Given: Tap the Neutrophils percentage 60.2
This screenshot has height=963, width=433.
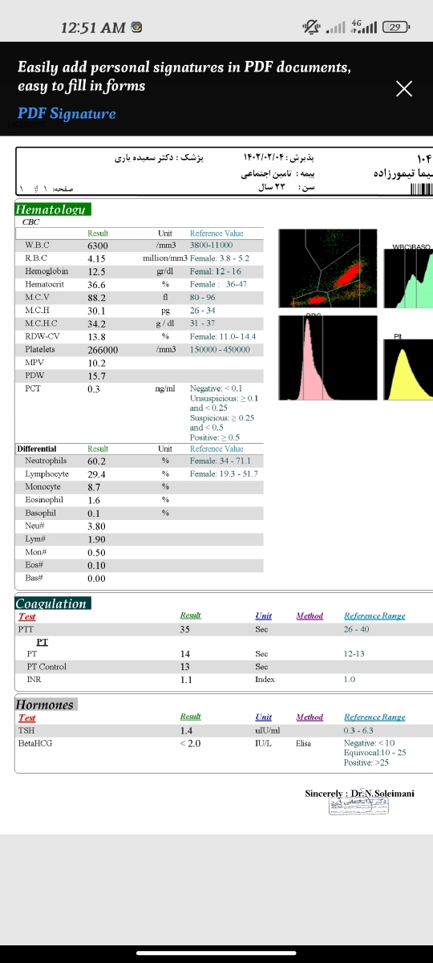Looking at the screenshot, I should [x=96, y=461].
